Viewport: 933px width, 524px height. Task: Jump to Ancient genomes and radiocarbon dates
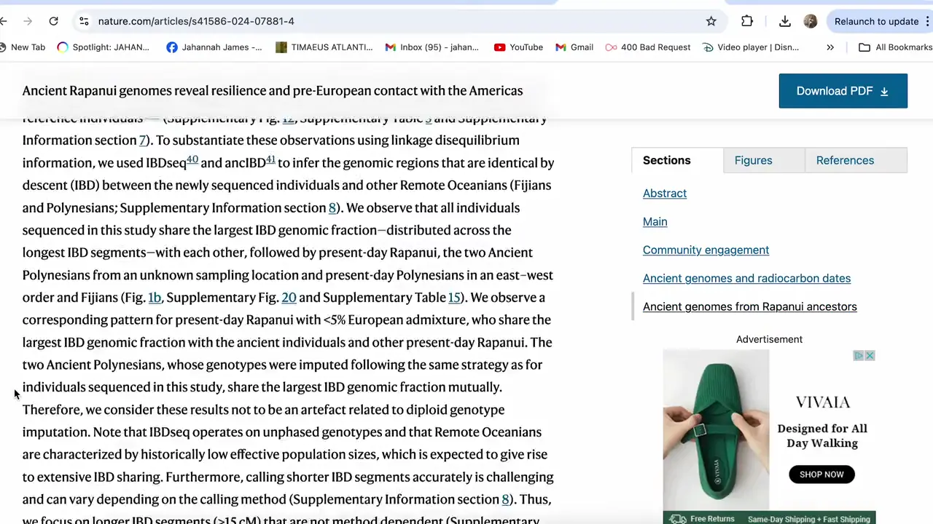tap(746, 278)
